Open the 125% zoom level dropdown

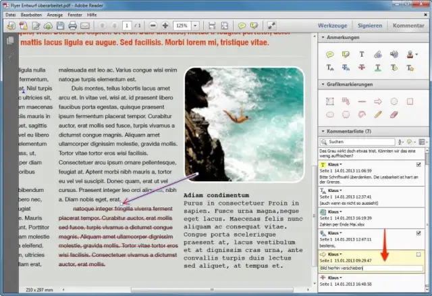click(x=196, y=26)
